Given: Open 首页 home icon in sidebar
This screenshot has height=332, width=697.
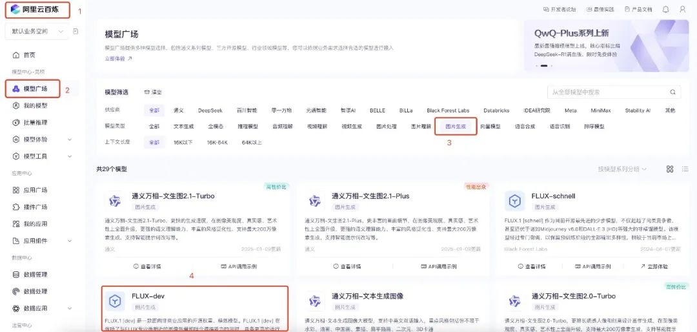Looking at the screenshot, I should (x=16, y=55).
